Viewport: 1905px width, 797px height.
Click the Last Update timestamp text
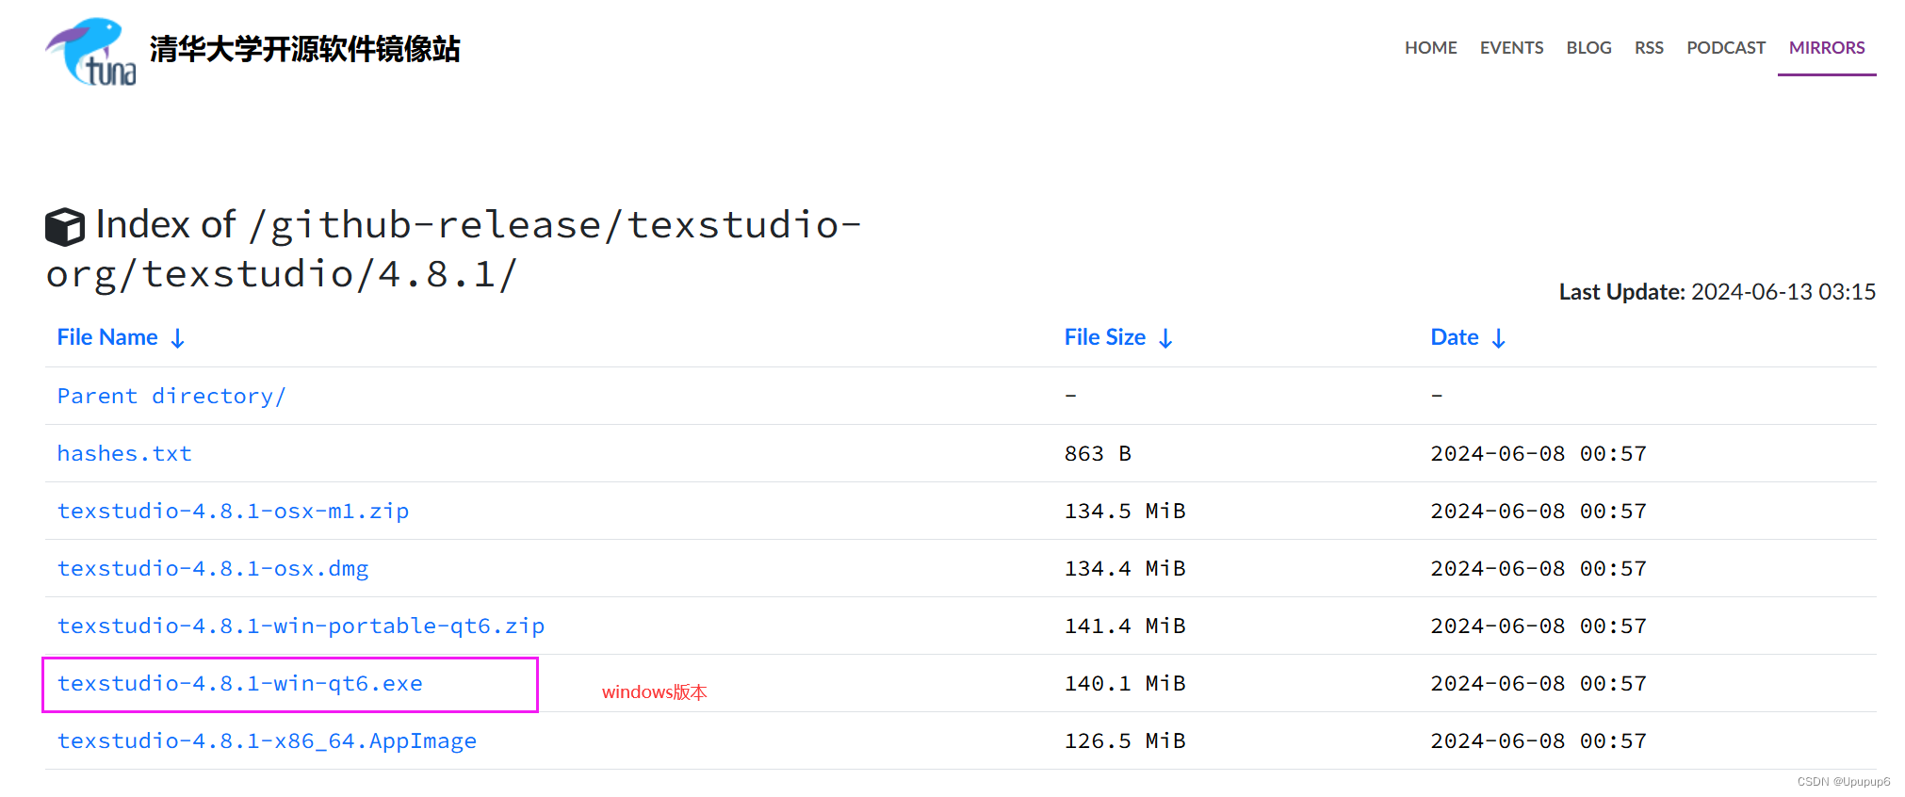(1718, 292)
